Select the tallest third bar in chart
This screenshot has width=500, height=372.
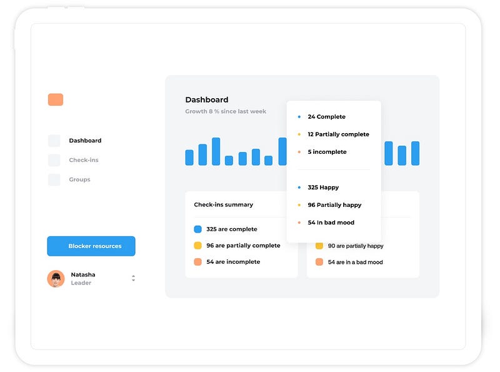(x=216, y=151)
